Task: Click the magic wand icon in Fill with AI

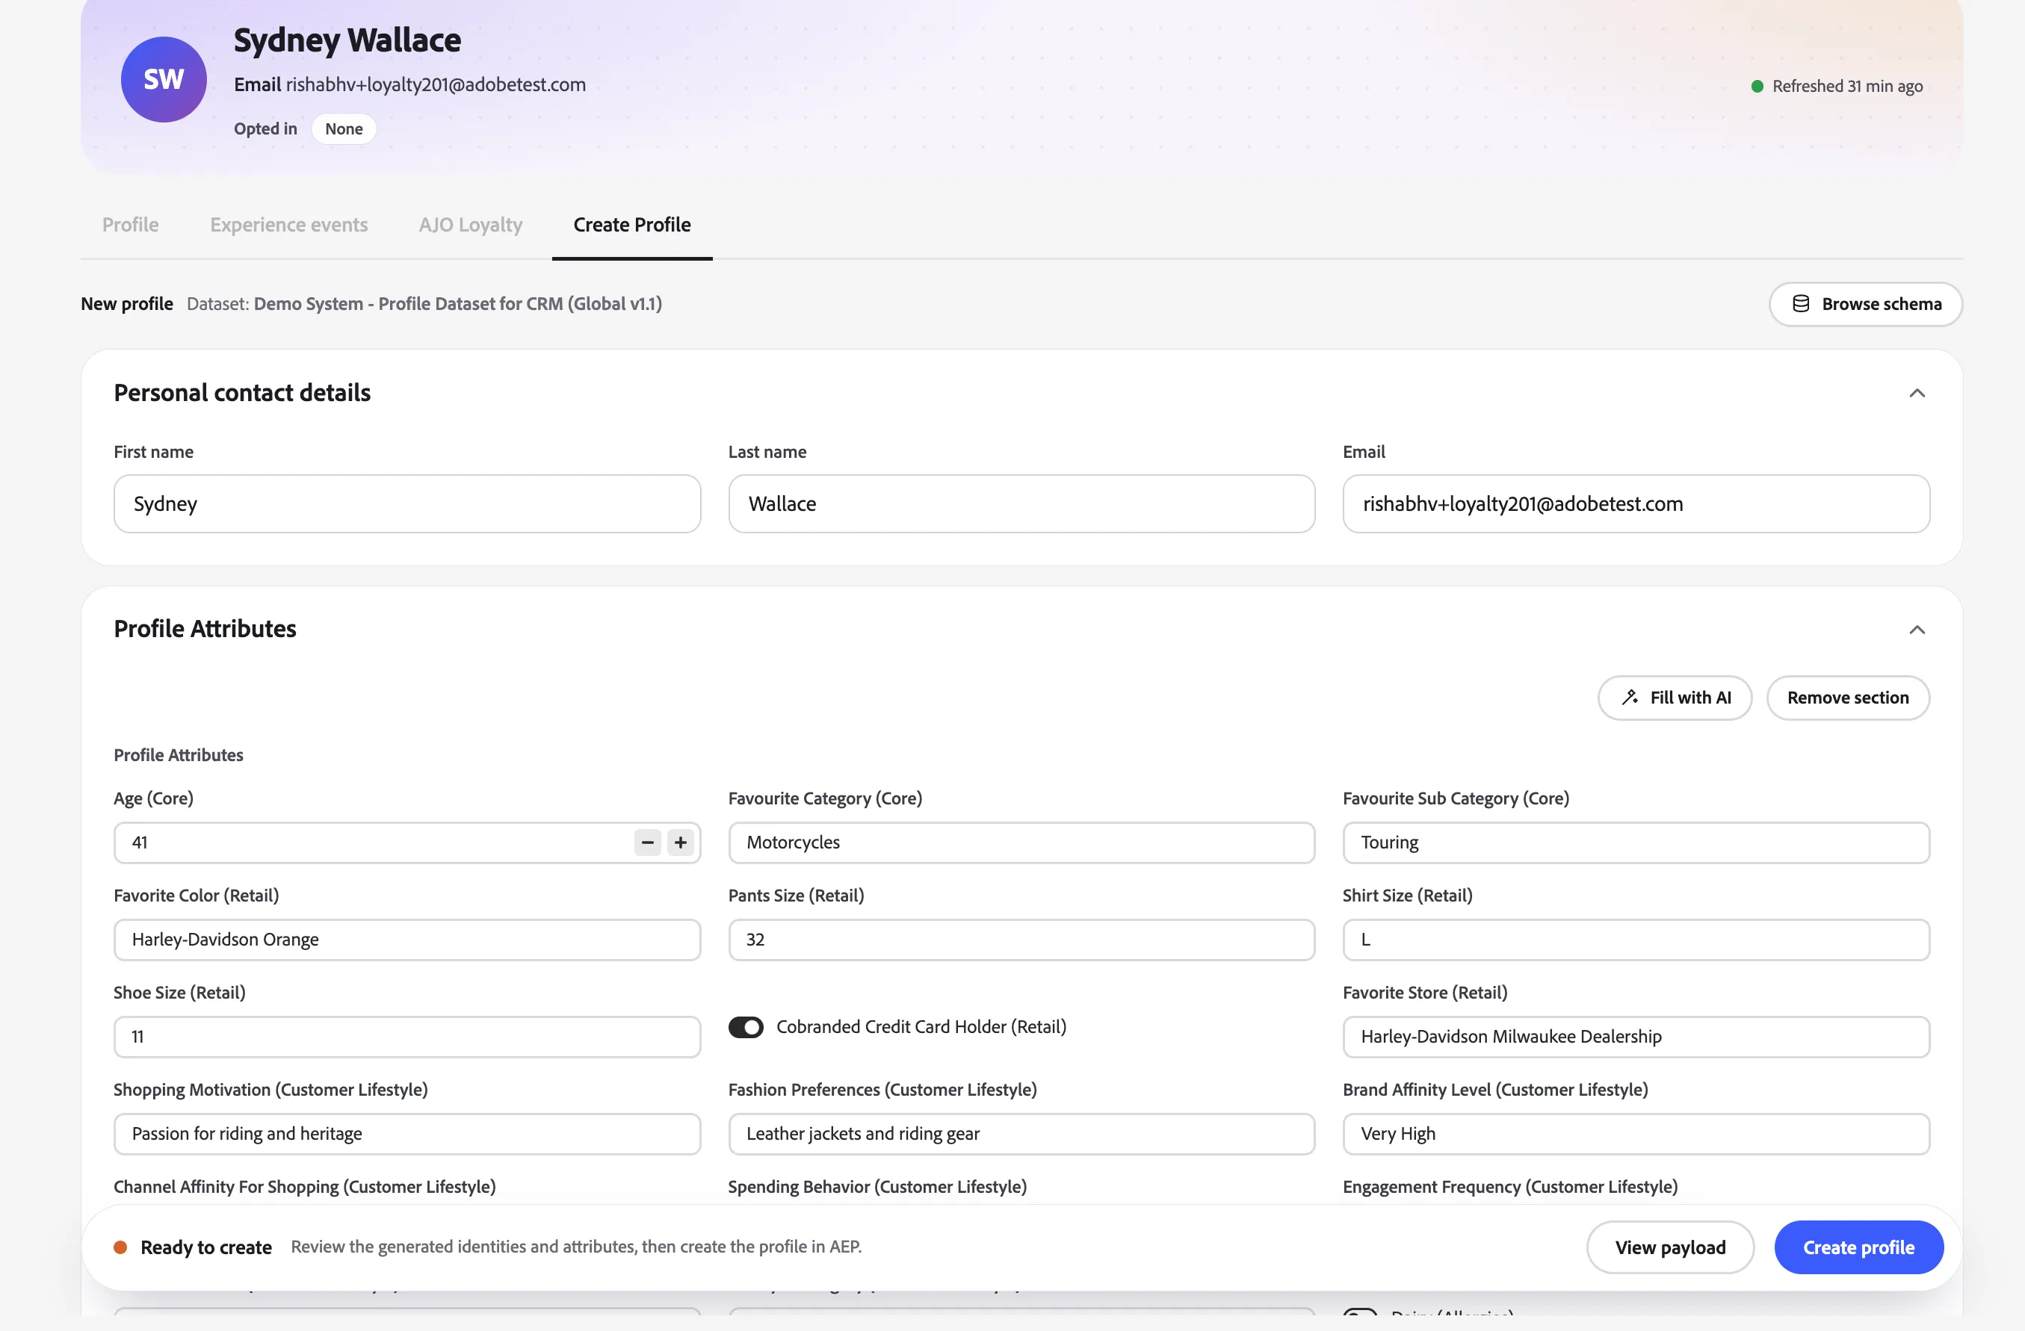Action: pos(1630,698)
